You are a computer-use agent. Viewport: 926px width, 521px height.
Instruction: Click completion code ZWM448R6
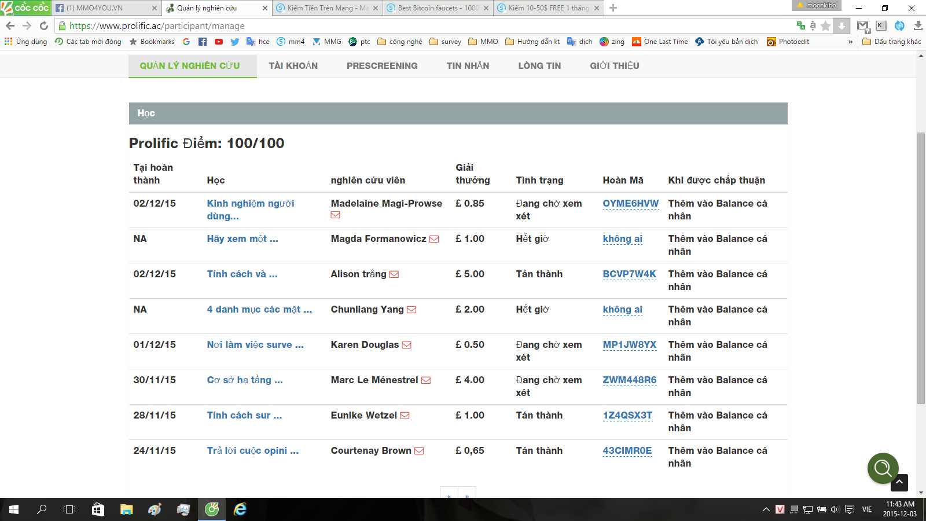(x=630, y=380)
